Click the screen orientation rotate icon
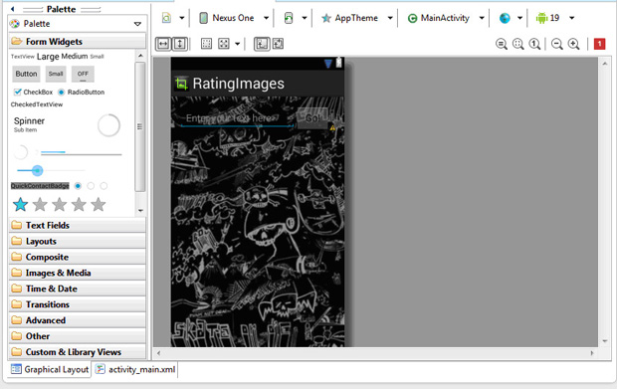The width and height of the screenshot is (617, 389). pos(289,18)
